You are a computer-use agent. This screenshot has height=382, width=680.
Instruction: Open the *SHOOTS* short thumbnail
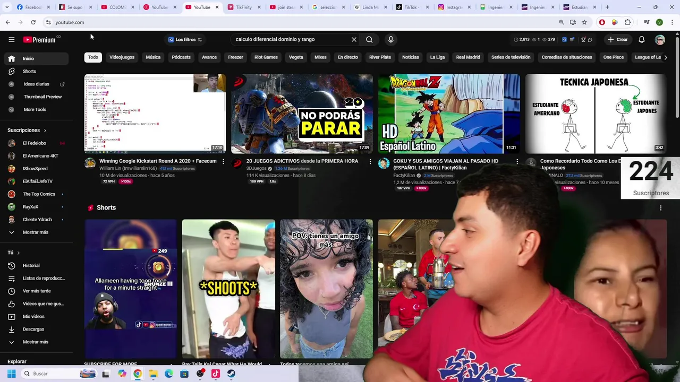pyautogui.click(x=228, y=289)
